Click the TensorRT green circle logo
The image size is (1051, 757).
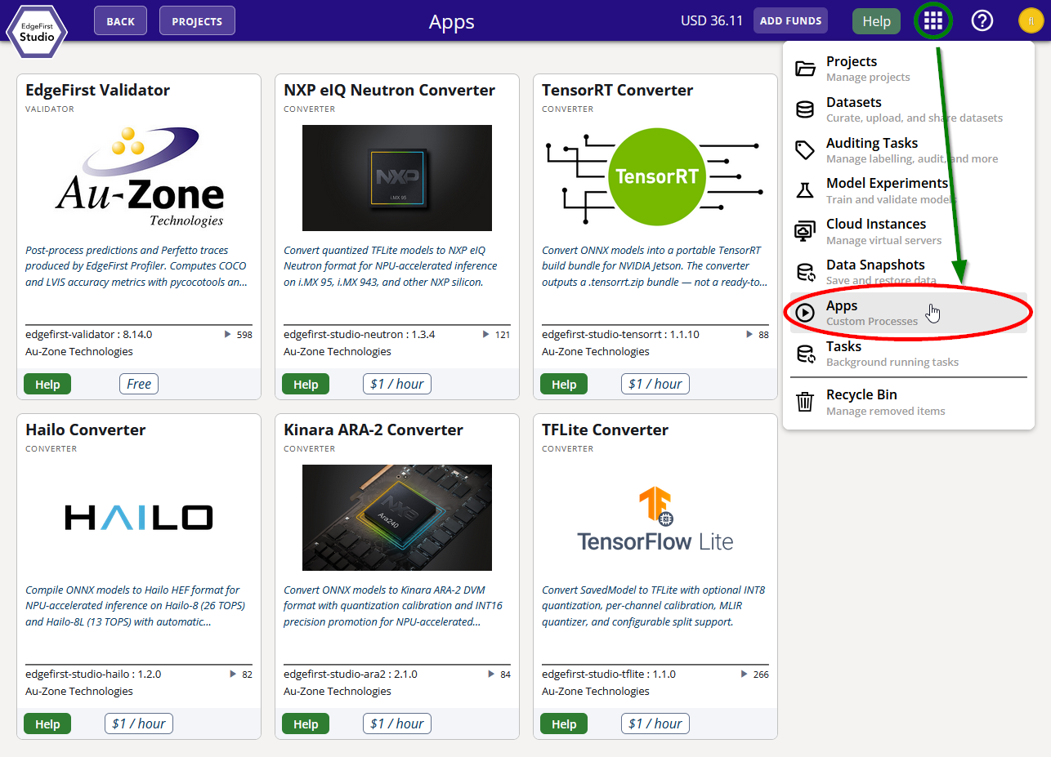coord(655,176)
